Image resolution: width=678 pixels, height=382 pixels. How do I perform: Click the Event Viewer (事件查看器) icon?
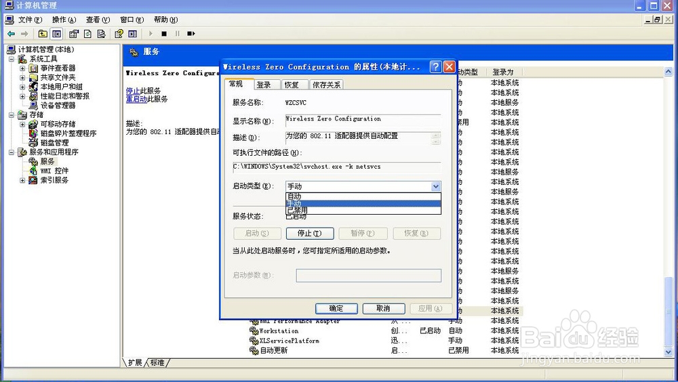(33, 68)
